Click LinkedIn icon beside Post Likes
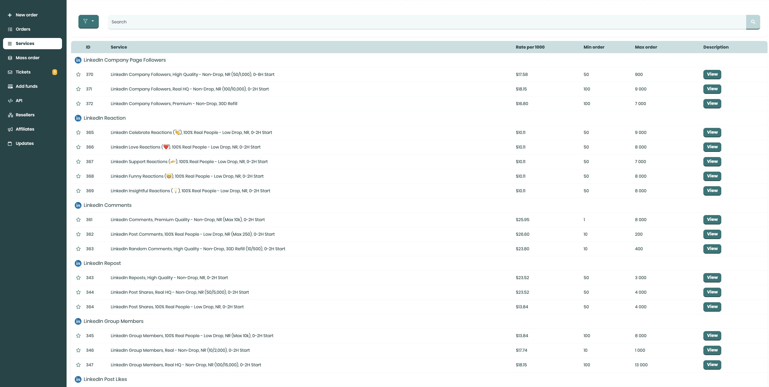 (x=78, y=379)
